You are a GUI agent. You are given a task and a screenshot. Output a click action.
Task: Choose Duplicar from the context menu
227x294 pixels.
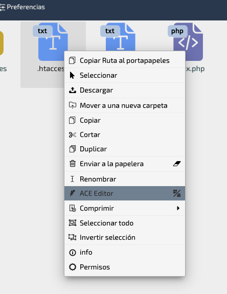click(125, 149)
